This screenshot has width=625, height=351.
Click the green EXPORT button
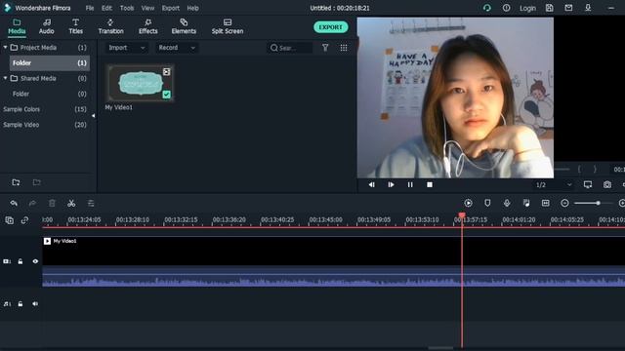pos(330,27)
